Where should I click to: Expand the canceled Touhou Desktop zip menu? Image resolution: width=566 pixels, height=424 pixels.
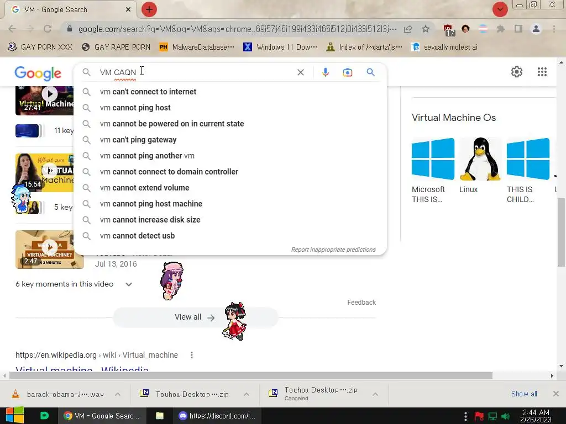[x=375, y=394]
